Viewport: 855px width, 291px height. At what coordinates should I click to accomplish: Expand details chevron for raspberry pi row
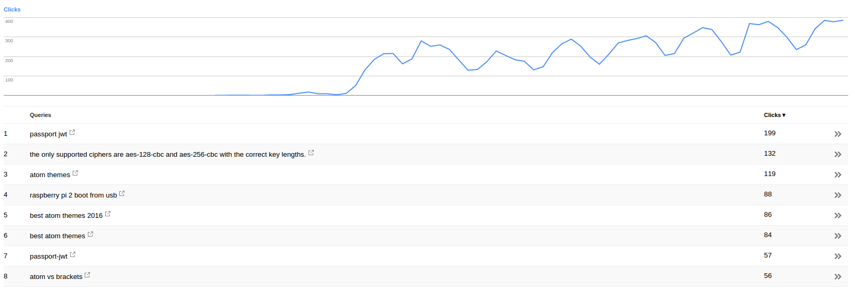(838, 195)
